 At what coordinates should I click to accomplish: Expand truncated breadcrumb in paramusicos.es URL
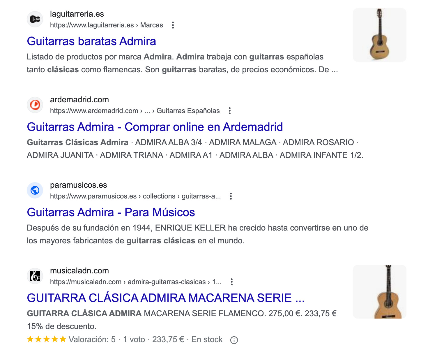217,196
